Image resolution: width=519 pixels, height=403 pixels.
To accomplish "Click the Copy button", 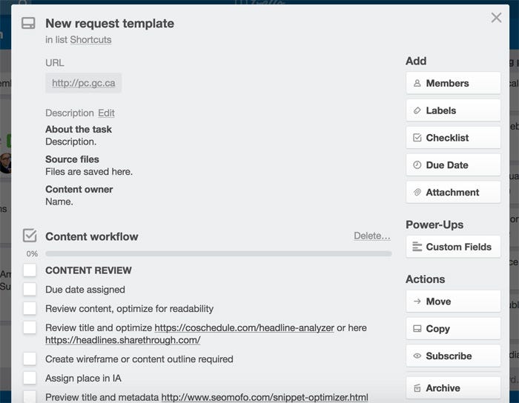I will click(x=453, y=329).
